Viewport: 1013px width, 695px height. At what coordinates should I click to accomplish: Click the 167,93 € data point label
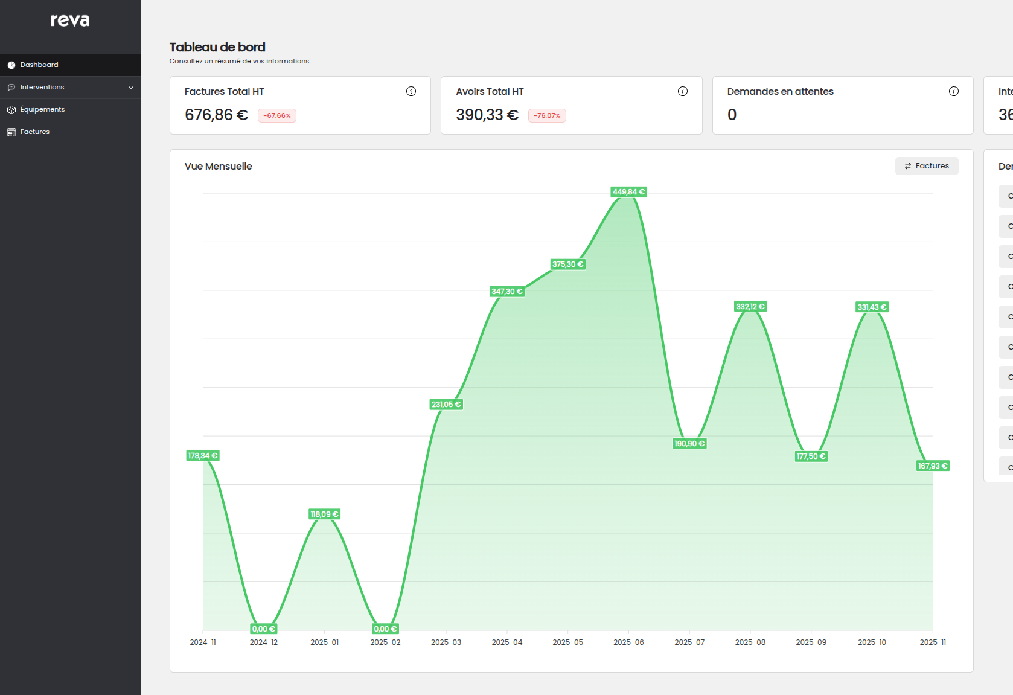[933, 466]
